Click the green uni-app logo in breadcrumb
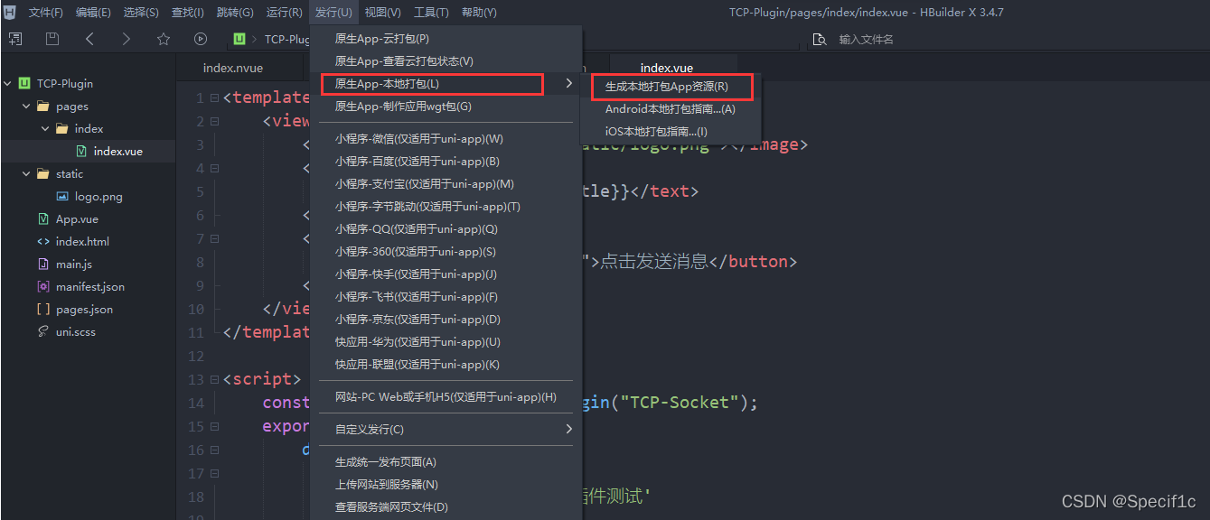 click(x=238, y=39)
